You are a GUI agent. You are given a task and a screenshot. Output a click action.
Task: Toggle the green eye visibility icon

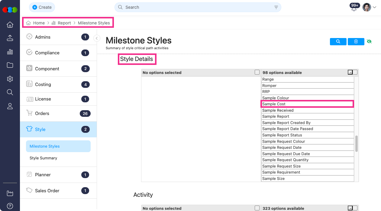pos(369,42)
